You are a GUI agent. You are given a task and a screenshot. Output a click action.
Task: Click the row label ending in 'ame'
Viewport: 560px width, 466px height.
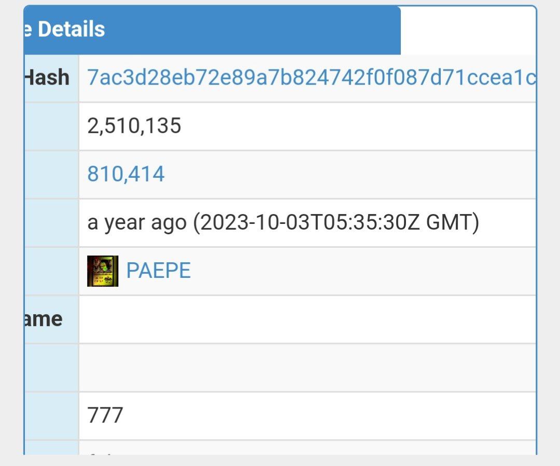click(43, 319)
